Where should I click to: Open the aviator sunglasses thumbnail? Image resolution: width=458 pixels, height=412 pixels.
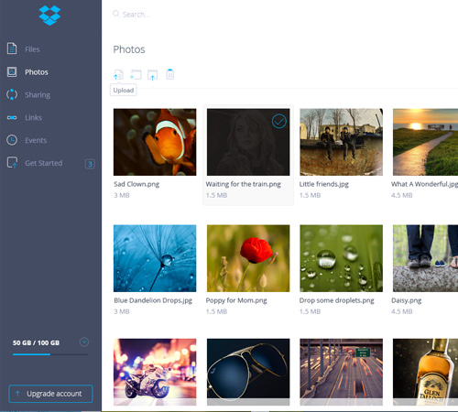(248, 372)
